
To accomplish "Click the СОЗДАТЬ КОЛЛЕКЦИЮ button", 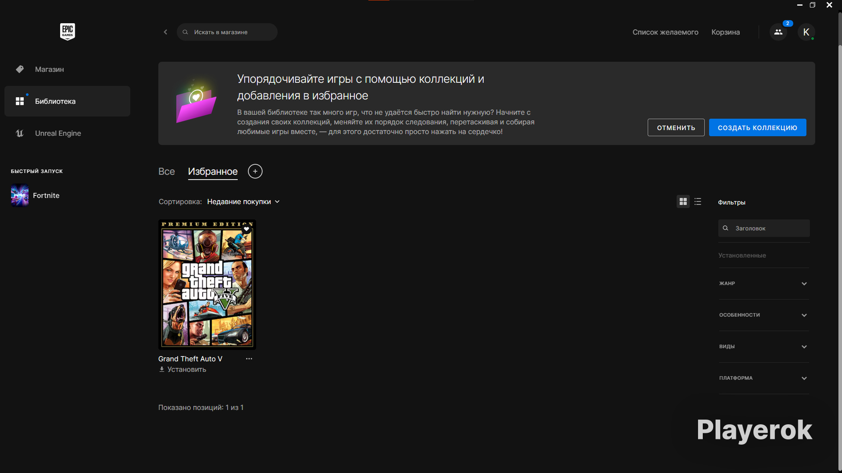I will 757,128.
